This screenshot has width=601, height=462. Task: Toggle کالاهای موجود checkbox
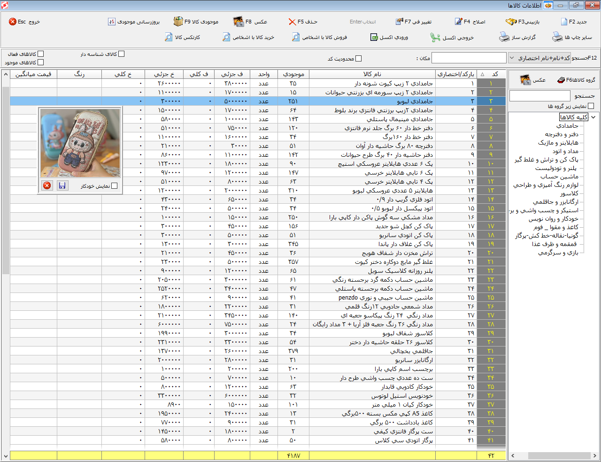tap(40, 62)
